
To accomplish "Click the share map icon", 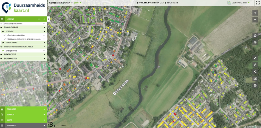I will coord(255,72).
